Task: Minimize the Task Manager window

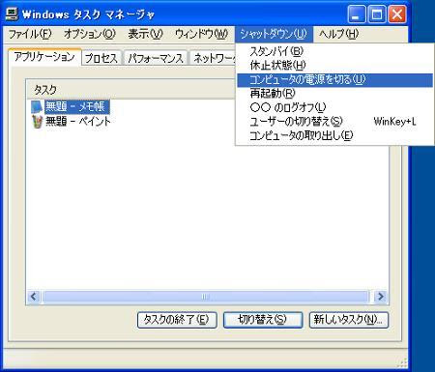Action: point(357,14)
